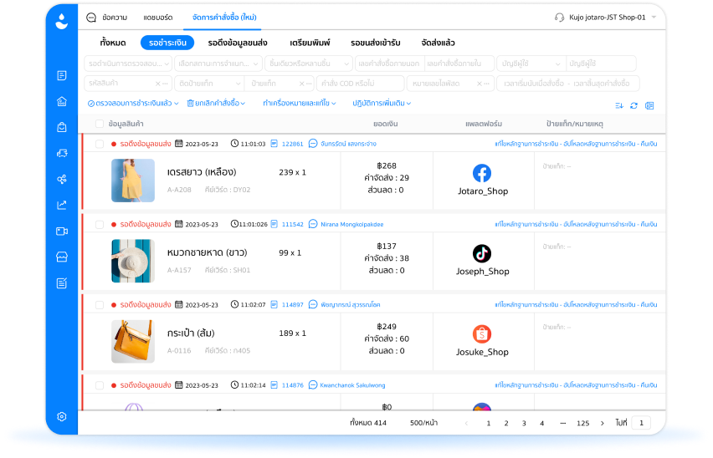Screen dimensions: 713x458
Task: Select the รอดึงข้อมูลขนส่ง status tab
Action: coord(238,43)
